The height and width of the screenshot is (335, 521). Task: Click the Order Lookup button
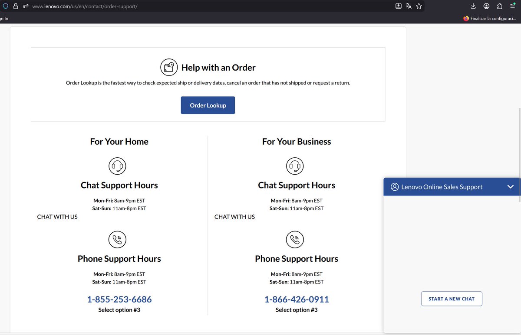coord(208,105)
